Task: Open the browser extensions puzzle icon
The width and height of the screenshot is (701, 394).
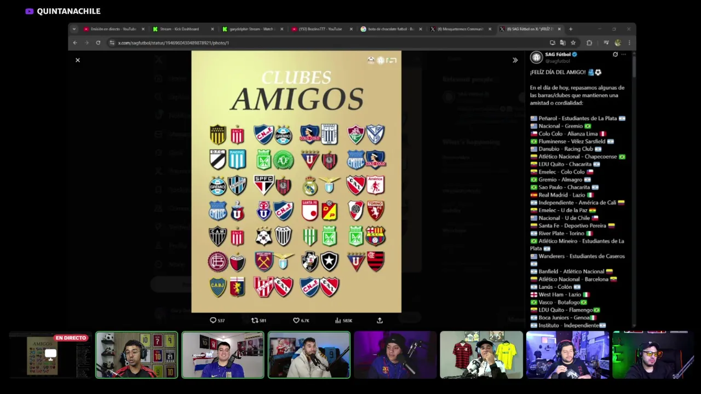Action: click(589, 43)
